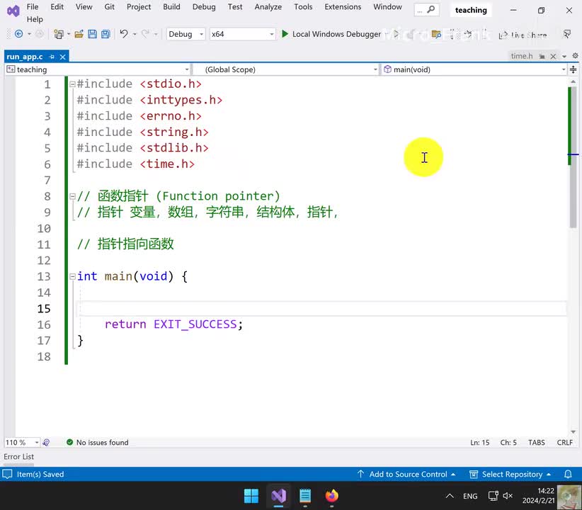582x510 pixels.
Task: Open the search magnifier box
Action: click(x=427, y=10)
